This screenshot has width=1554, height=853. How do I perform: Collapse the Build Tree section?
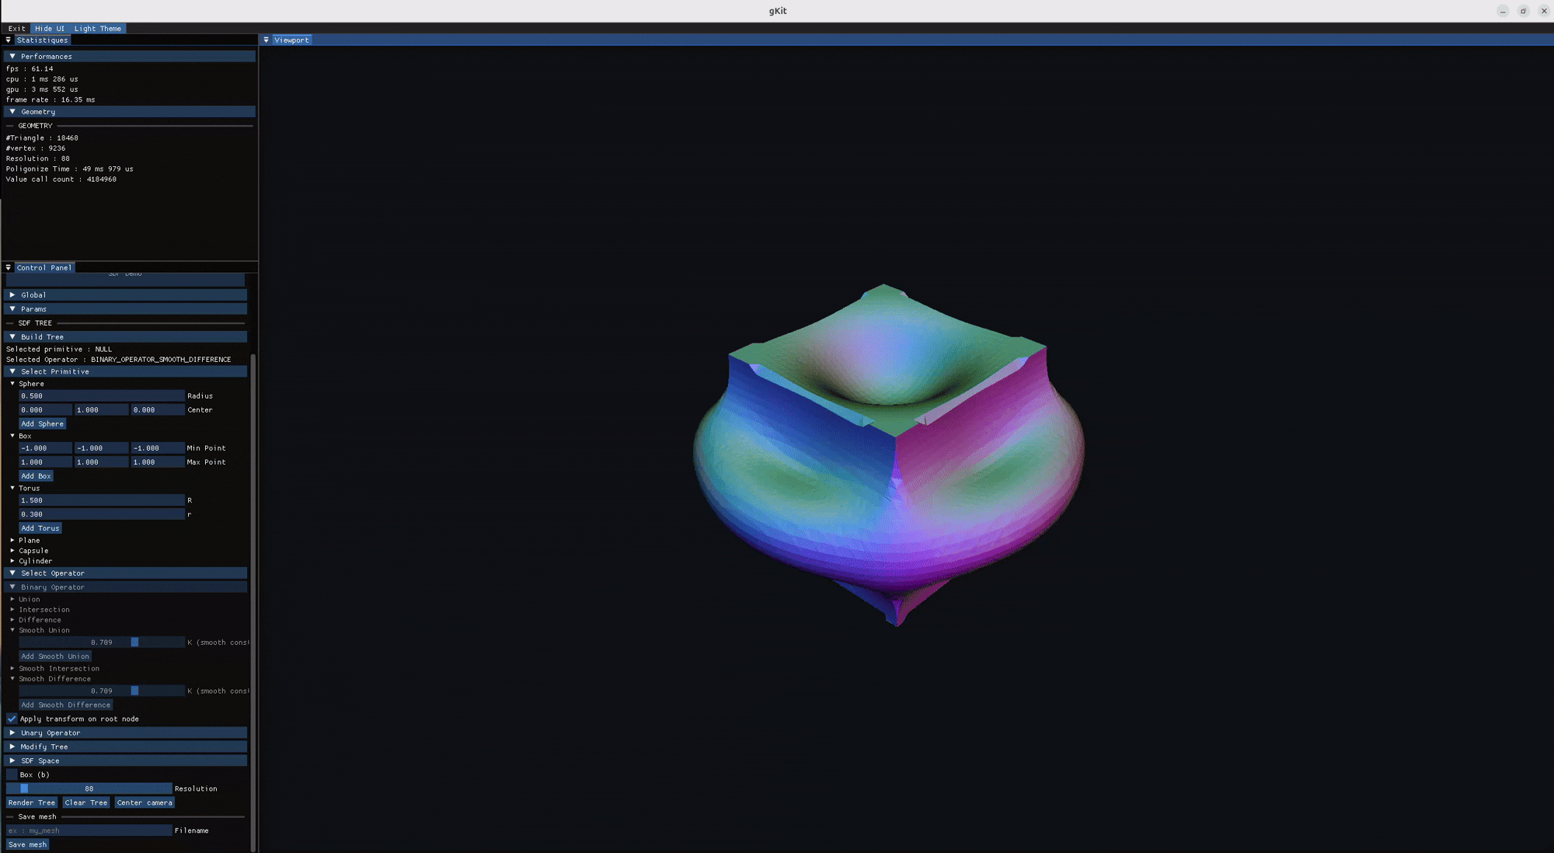125,337
